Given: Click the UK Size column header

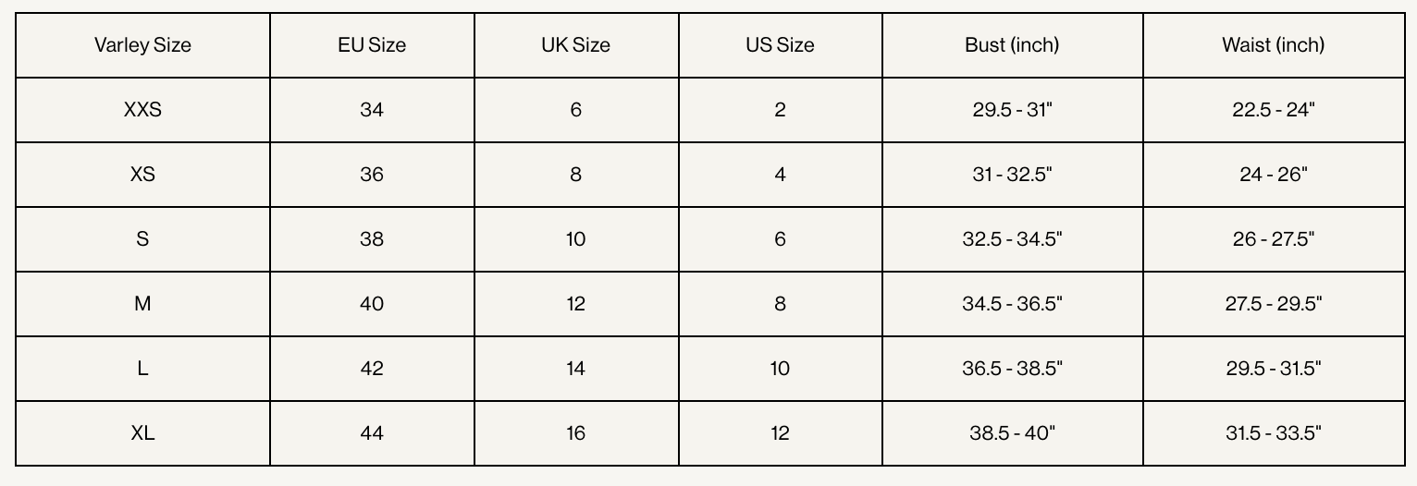Looking at the screenshot, I should [575, 45].
